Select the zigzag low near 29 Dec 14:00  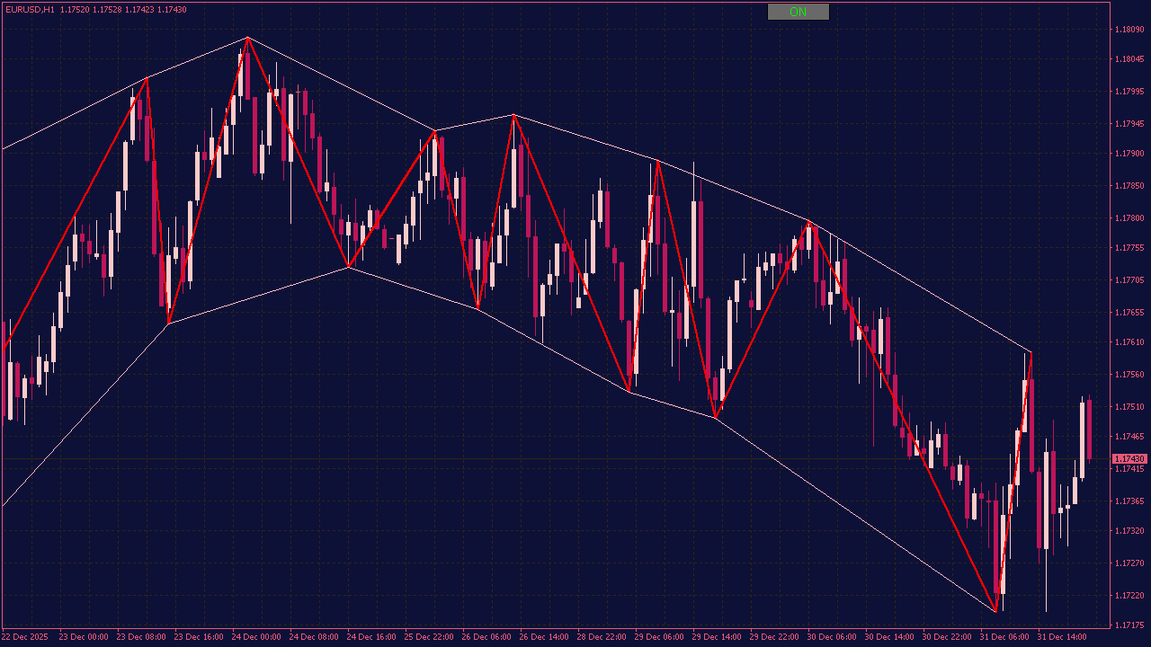coord(715,418)
